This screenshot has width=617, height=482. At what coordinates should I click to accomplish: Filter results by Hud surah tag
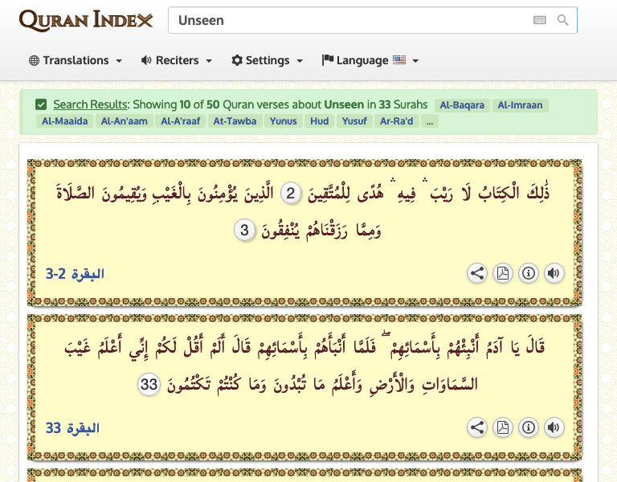320,121
